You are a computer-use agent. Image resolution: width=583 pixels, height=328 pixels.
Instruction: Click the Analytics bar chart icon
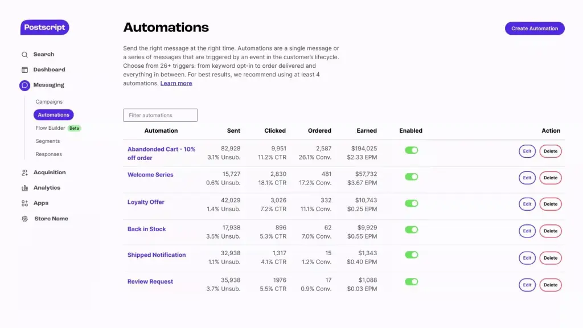(x=24, y=188)
